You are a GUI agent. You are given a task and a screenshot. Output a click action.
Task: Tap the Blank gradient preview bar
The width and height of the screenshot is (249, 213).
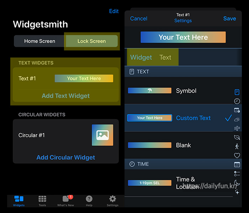tap(150, 145)
